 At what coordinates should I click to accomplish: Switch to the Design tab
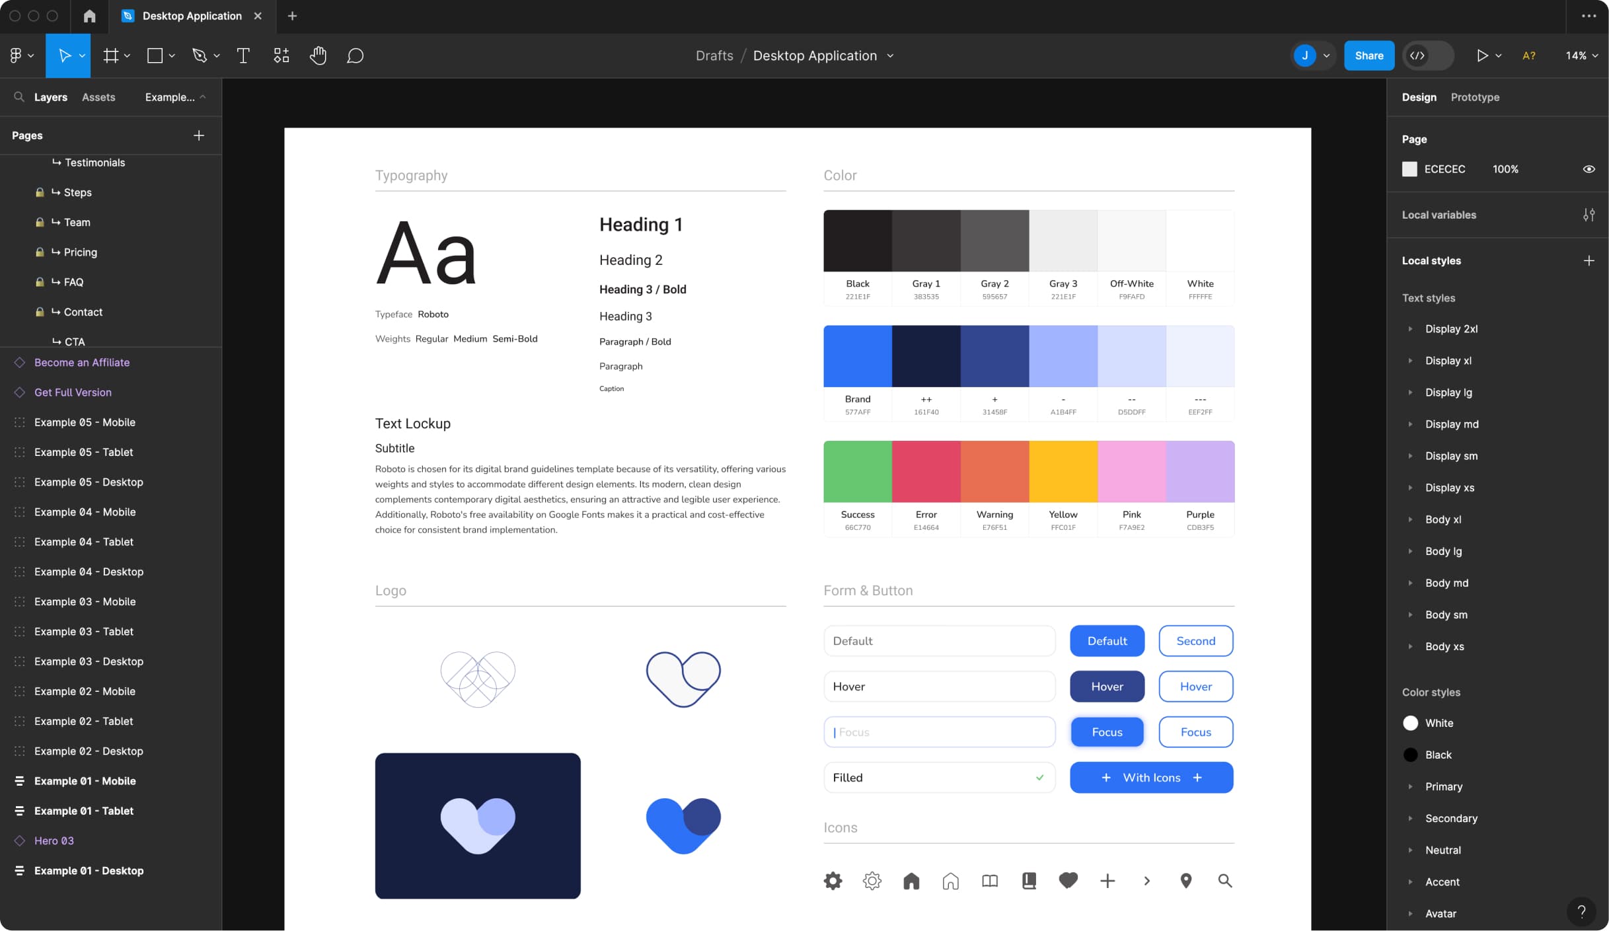tap(1419, 97)
